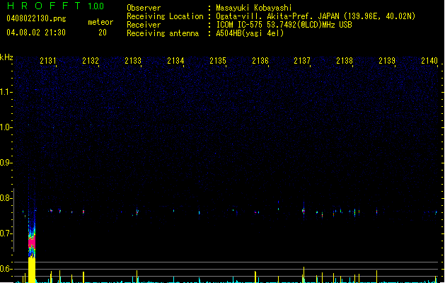The image size is (445, 283).
Task: Click the Receiving antenna label
Action: point(163,33)
